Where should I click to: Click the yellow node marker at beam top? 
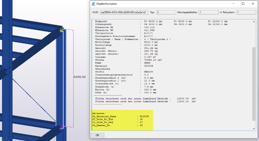coord(61,30)
